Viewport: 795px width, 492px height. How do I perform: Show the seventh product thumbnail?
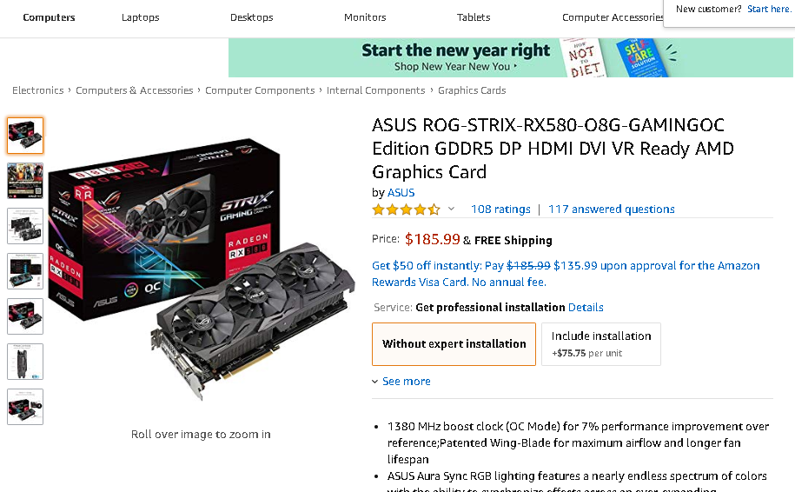[x=25, y=406]
